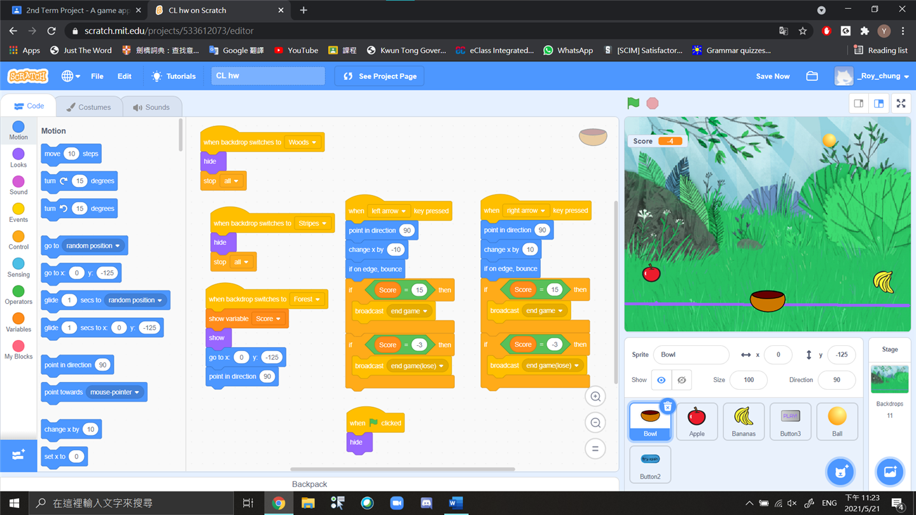Screen dimensions: 916x515
Task: Zoom in on the code workspace
Action: (595, 397)
